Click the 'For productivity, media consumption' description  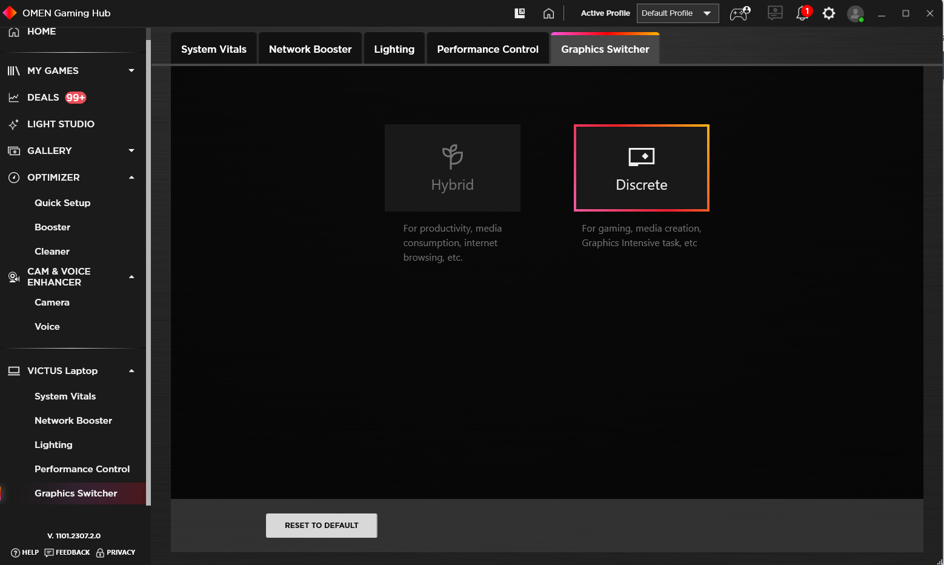453,243
